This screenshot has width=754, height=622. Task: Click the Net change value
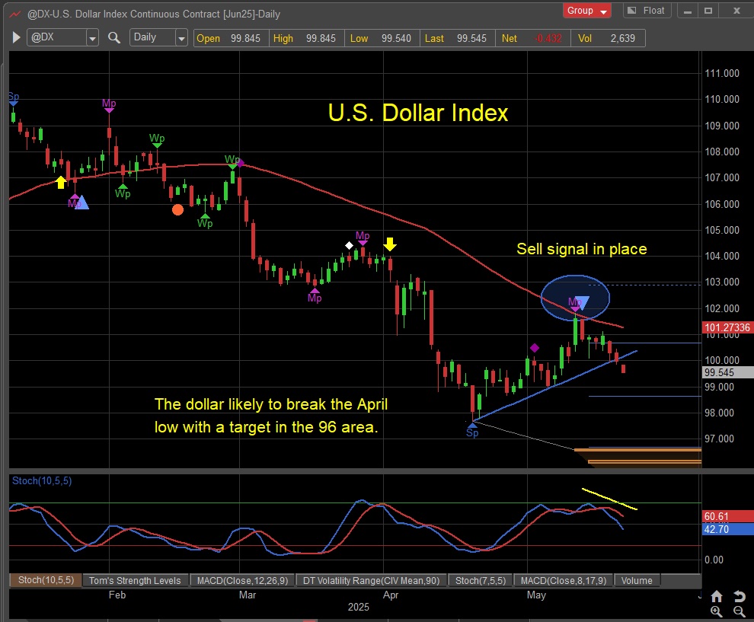(548, 38)
